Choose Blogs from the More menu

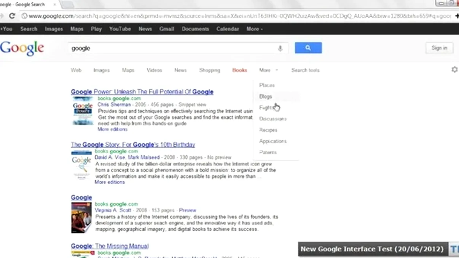pos(266,97)
